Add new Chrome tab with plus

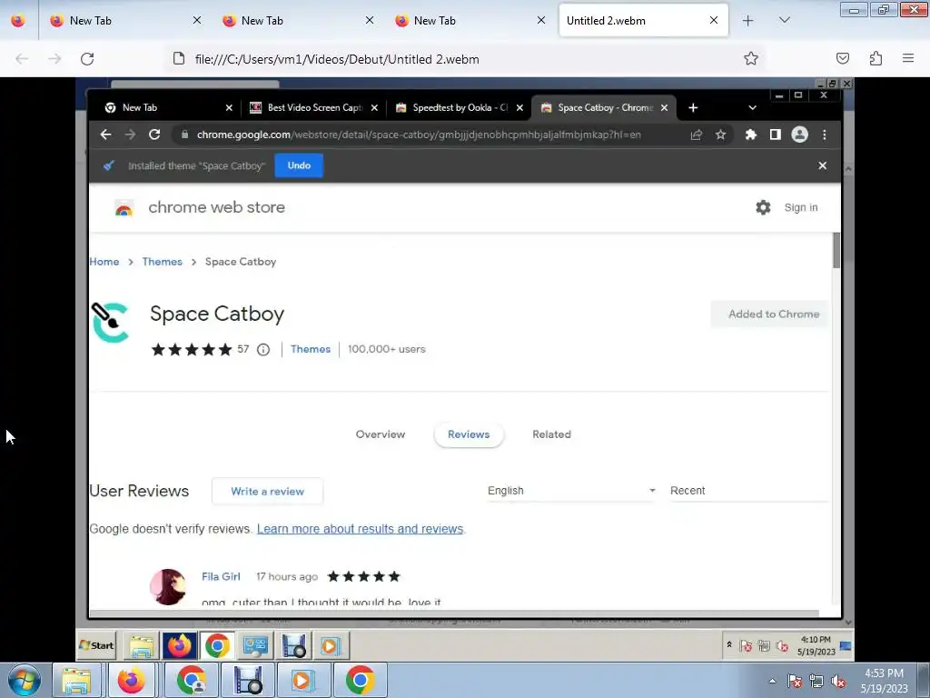coord(693,107)
